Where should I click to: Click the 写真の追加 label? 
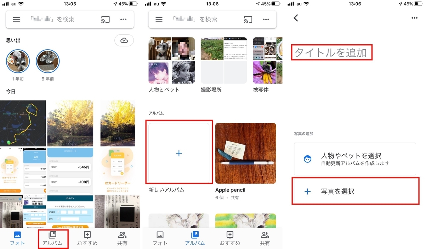coord(304,134)
